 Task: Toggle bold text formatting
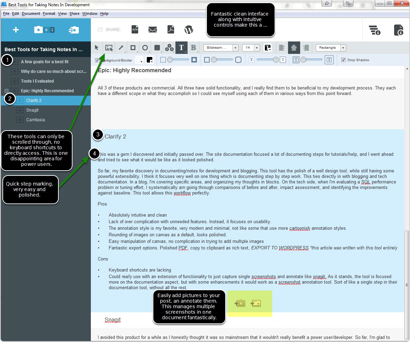[x=193, y=48]
